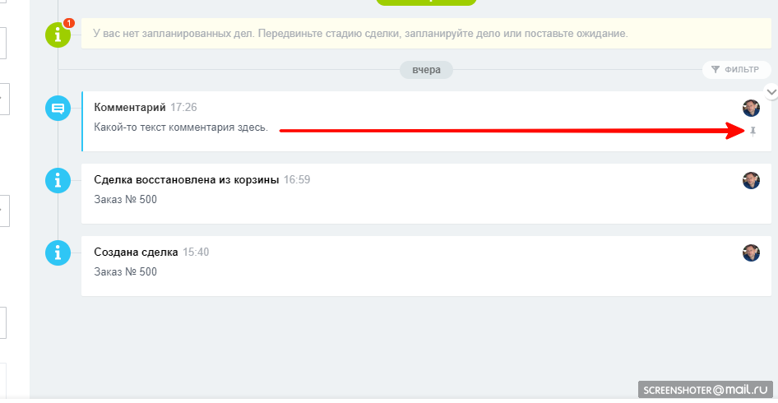778x403 pixels.
Task: Click 'Заказ № 500' under 'Создана сделка'
Action: (x=126, y=272)
